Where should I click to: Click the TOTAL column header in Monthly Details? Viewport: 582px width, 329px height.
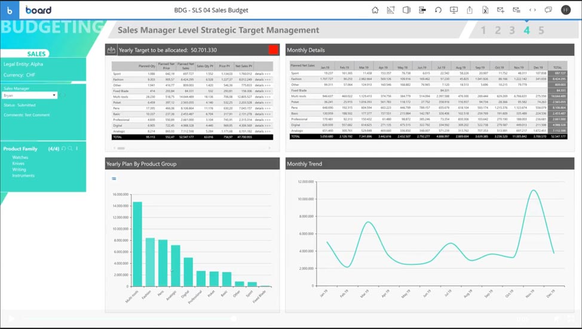557,67
